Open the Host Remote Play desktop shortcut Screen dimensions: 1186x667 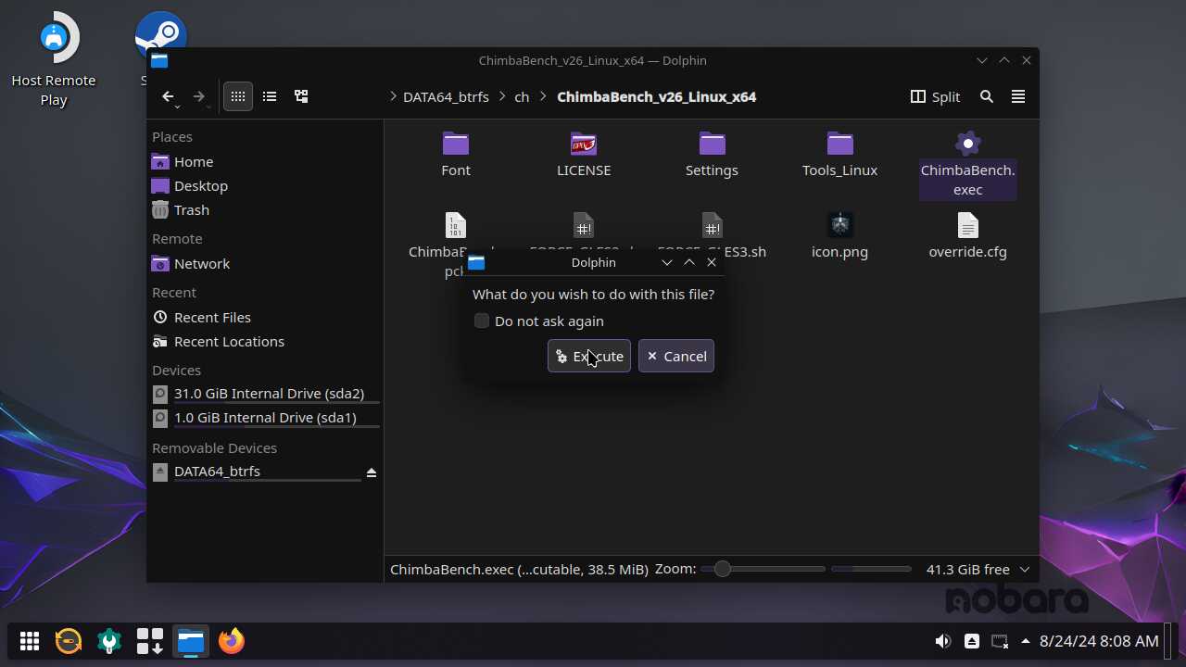click(54, 60)
